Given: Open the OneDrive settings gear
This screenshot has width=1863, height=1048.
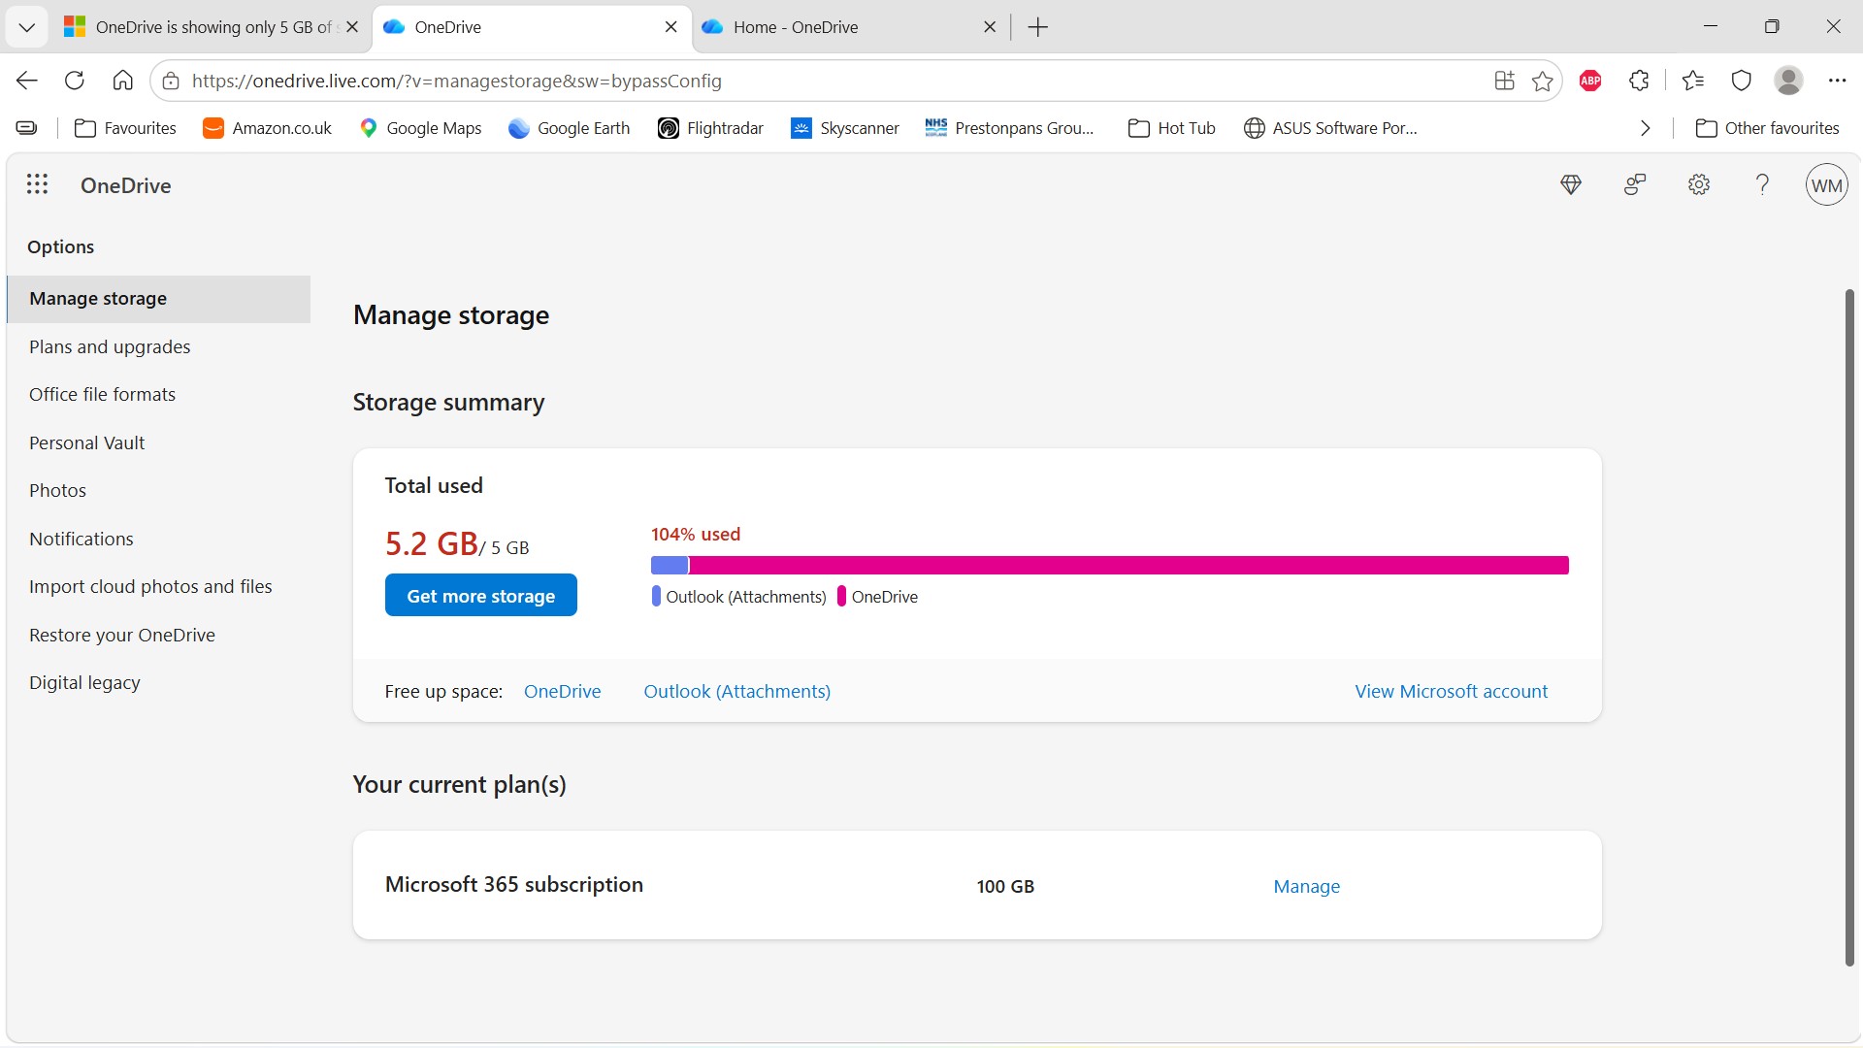Looking at the screenshot, I should [x=1699, y=184].
